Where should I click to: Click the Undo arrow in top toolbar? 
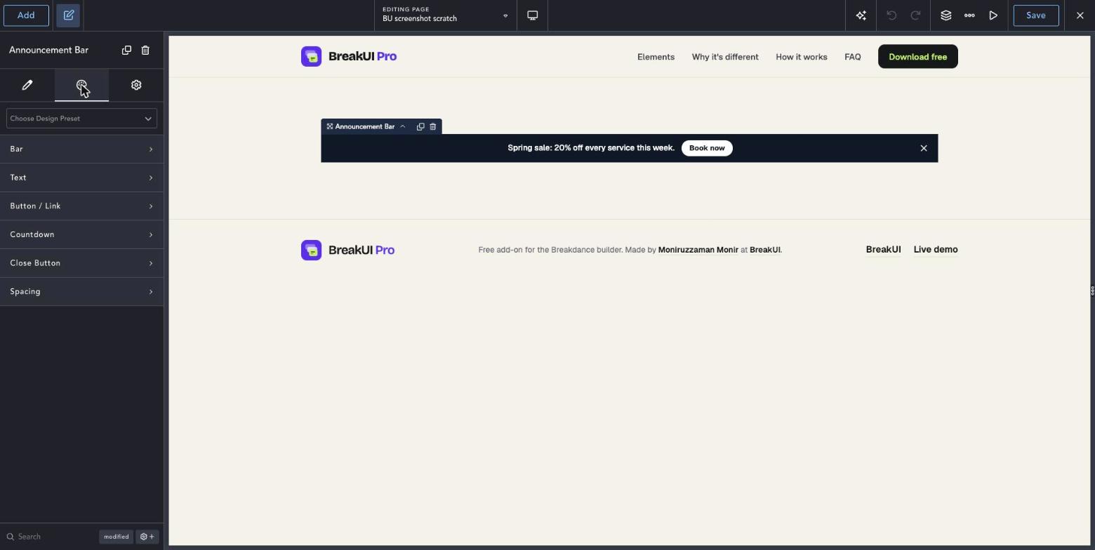coord(891,15)
